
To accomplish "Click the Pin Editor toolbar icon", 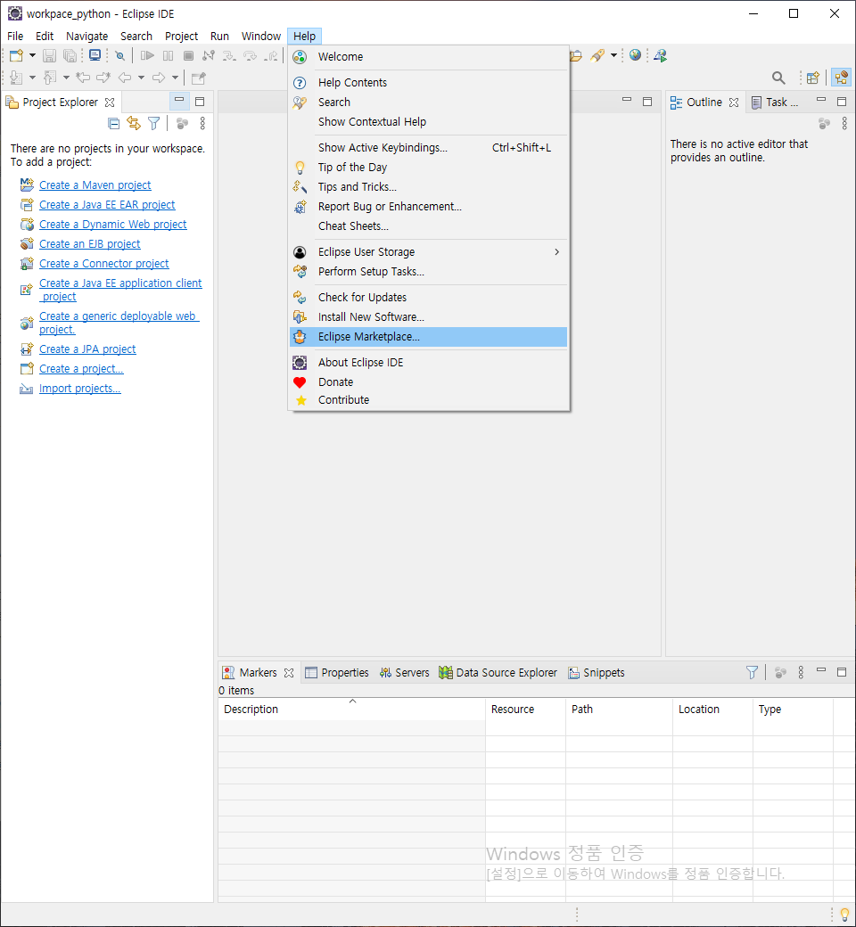I will pos(199,78).
